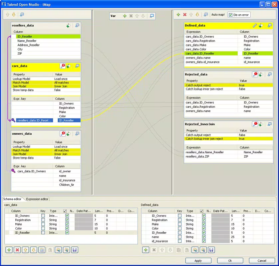
Task: Toggle nullable header checkbox in cars_data schema
Action: point(65,211)
